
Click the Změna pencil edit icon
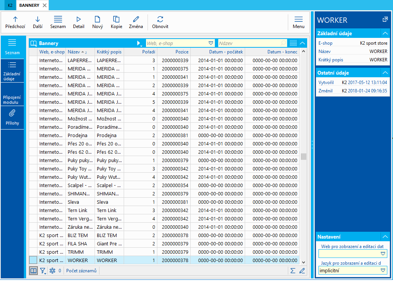(x=136, y=19)
